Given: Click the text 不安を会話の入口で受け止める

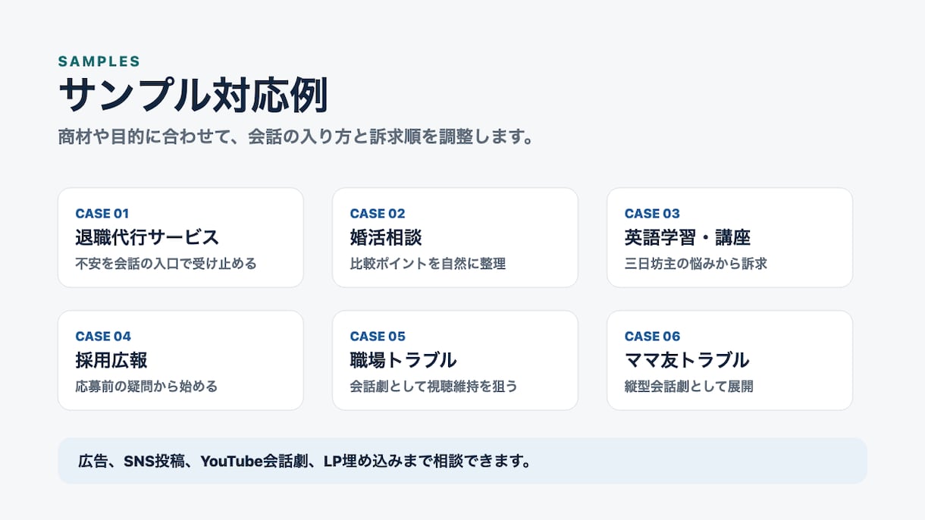Looking at the screenshot, I should coord(166,264).
